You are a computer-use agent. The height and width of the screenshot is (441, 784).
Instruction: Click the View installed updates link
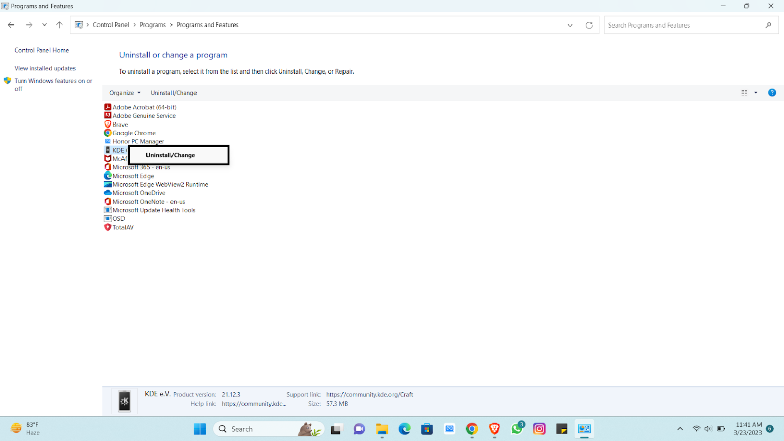pos(45,68)
